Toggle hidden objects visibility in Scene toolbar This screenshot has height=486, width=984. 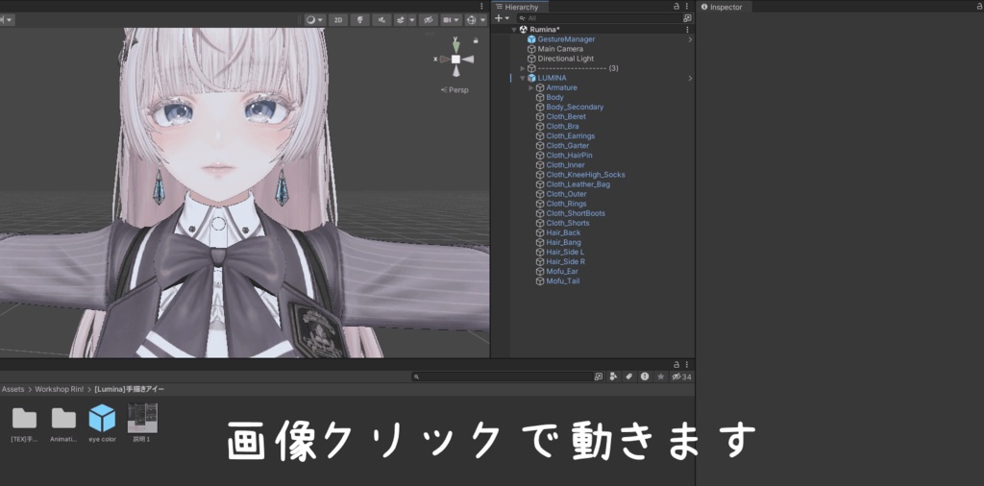[428, 20]
